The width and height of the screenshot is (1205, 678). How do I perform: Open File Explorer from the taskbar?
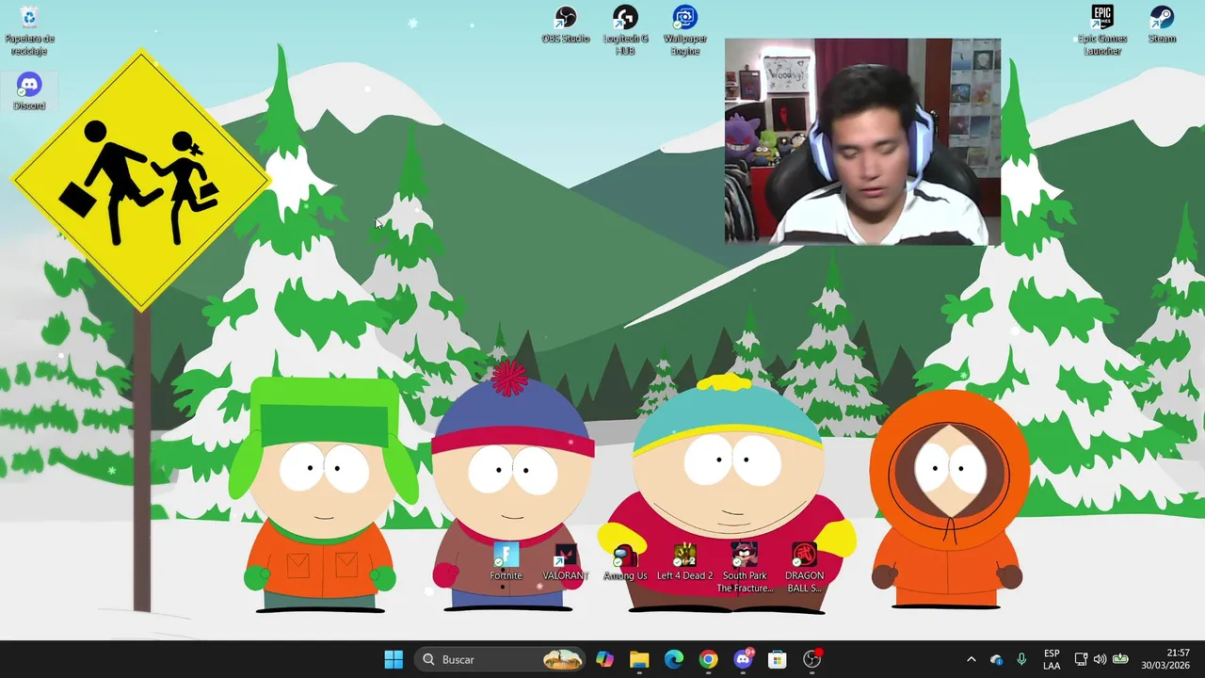pyautogui.click(x=639, y=659)
